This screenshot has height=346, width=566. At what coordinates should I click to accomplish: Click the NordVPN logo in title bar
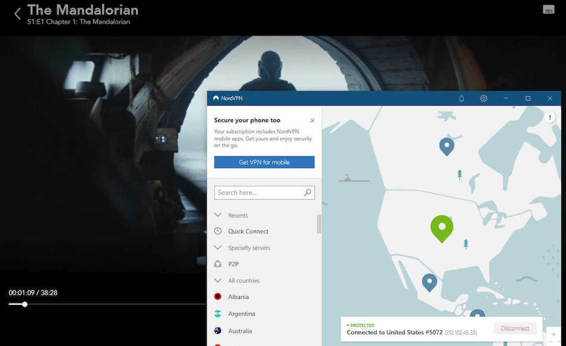tap(216, 98)
